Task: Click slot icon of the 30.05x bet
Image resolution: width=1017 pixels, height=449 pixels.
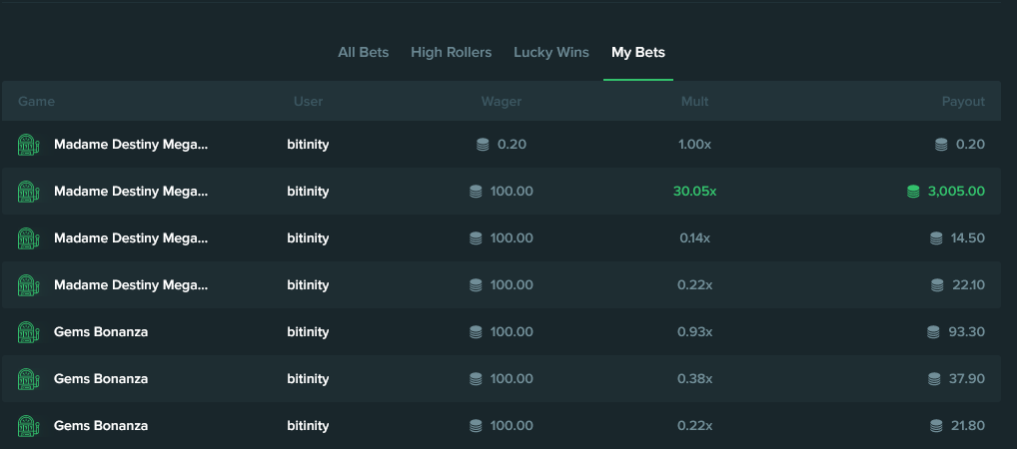Action: pos(29,192)
